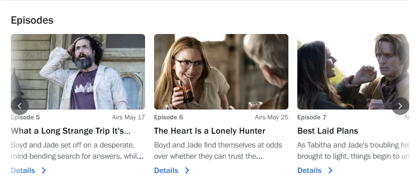The height and width of the screenshot is (190, 416).
Task: Click the chevron beside Episode 5 Details
Action: click(44, 170)
